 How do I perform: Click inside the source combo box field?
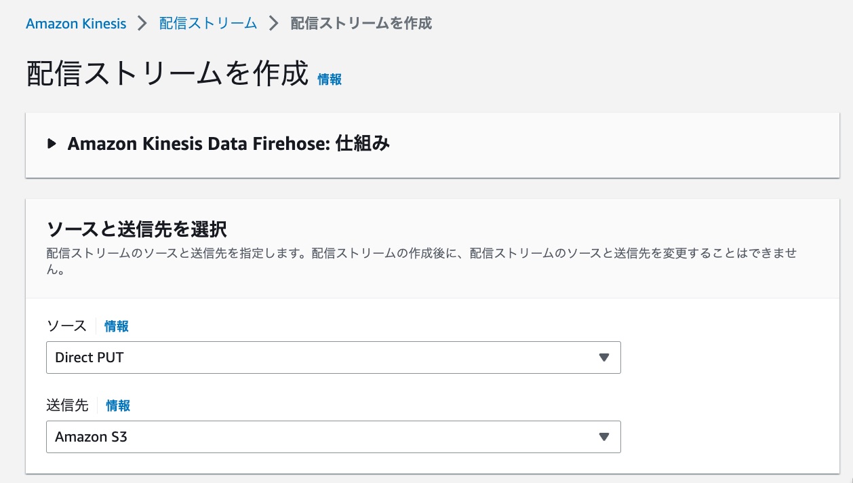[x=271, y=358]
